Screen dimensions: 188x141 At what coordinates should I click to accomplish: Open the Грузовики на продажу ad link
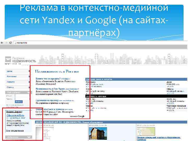pyautogui.click(x=47, y=100)
